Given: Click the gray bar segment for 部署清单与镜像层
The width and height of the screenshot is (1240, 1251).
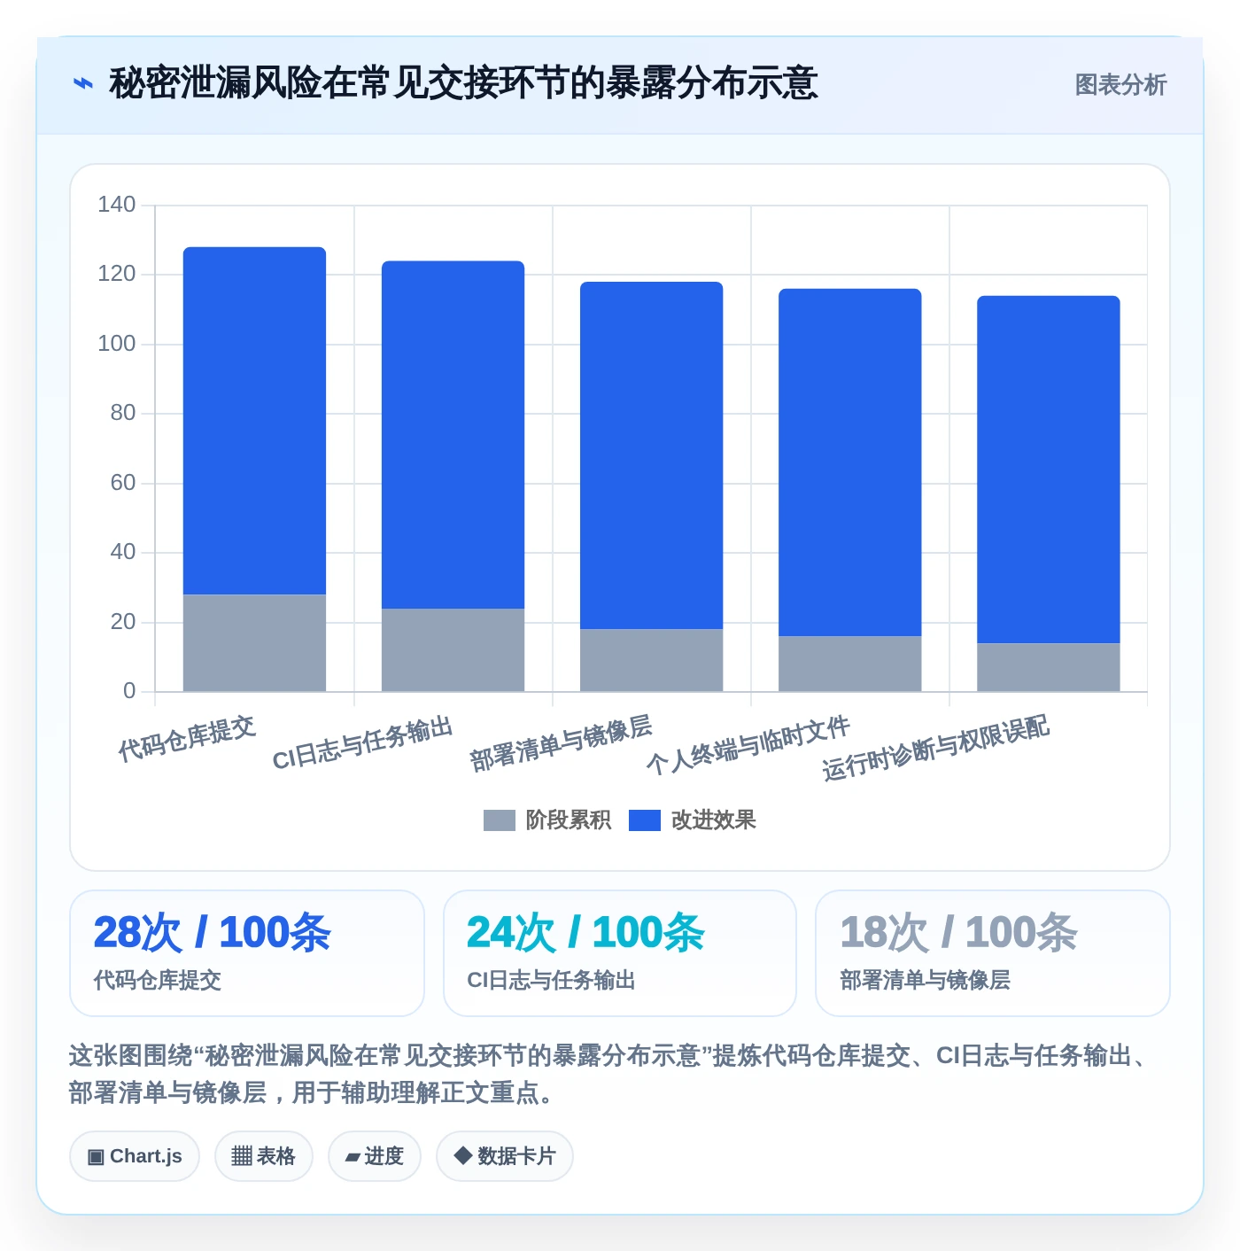Looking at the screenshot, I should [652, 661].
